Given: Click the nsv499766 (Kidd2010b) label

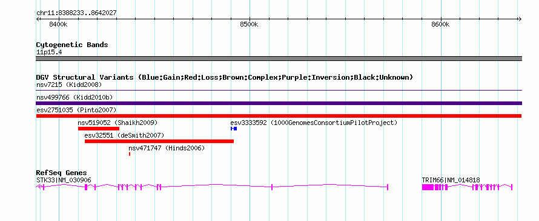Looking at the screenshot, I should (74, 97).
